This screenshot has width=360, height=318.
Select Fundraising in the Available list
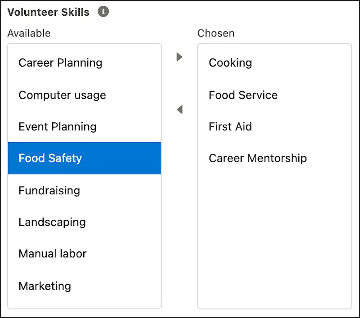point(85,190)
